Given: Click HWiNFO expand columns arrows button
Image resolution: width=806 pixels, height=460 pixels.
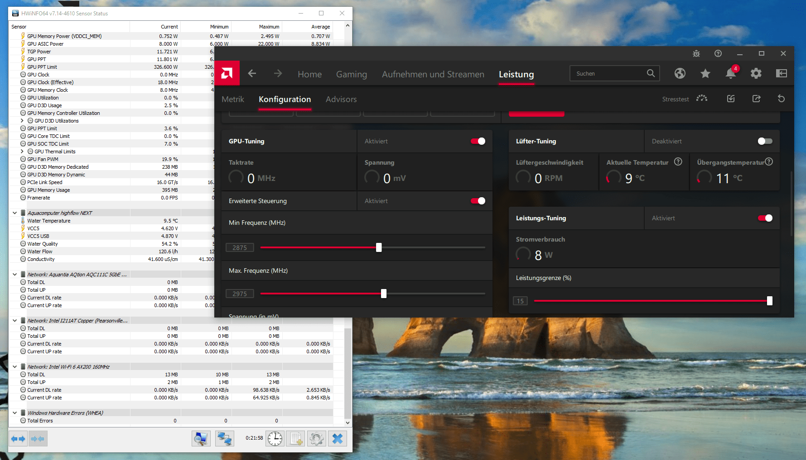Looking at the screenshot, I should pyautogui.click(x=19, y=439).
